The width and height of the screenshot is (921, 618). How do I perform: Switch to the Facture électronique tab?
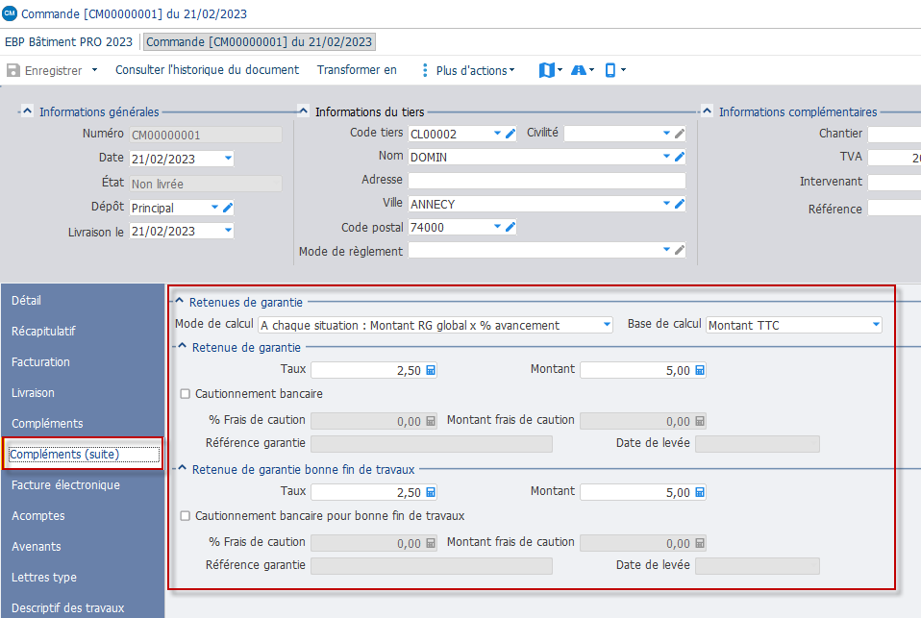83,485
